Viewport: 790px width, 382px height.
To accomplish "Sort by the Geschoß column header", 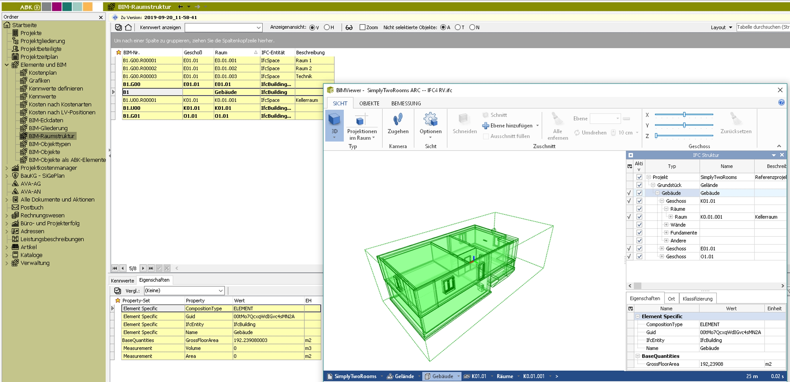I will click(197, 52).
